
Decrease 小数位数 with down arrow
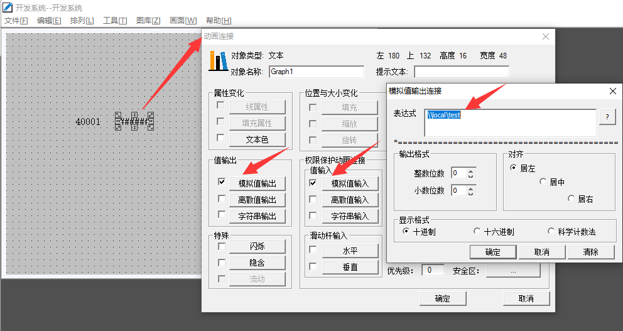tap(471, 193)
